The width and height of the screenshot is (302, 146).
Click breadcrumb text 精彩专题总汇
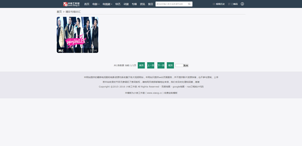click(x=73, y=12)
